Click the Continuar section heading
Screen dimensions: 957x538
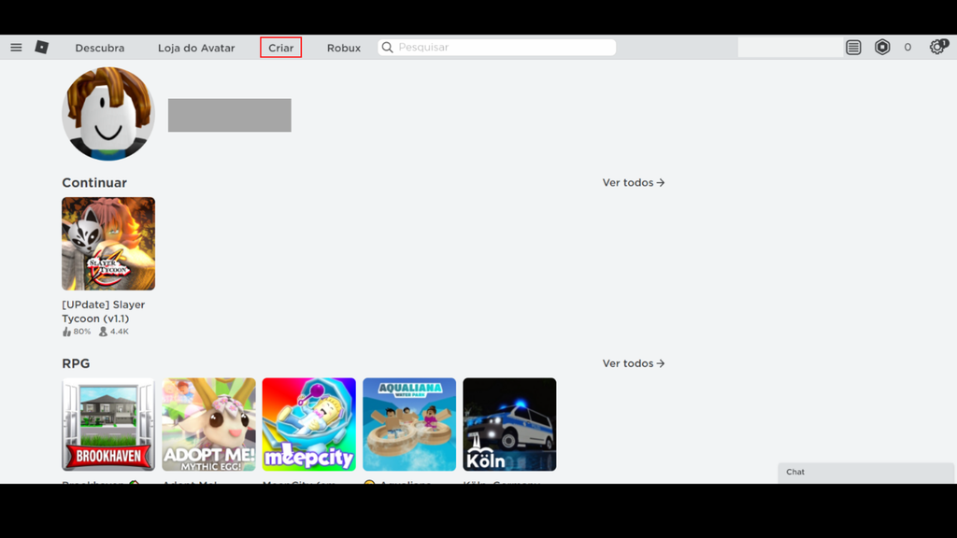click(94, 182)
